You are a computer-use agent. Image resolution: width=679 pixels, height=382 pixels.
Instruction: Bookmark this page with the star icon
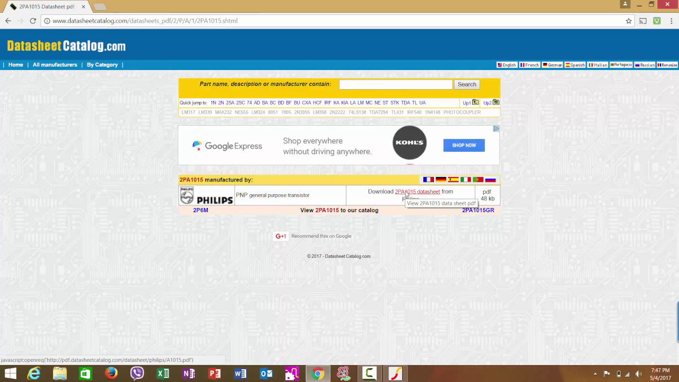coord(629,21)
